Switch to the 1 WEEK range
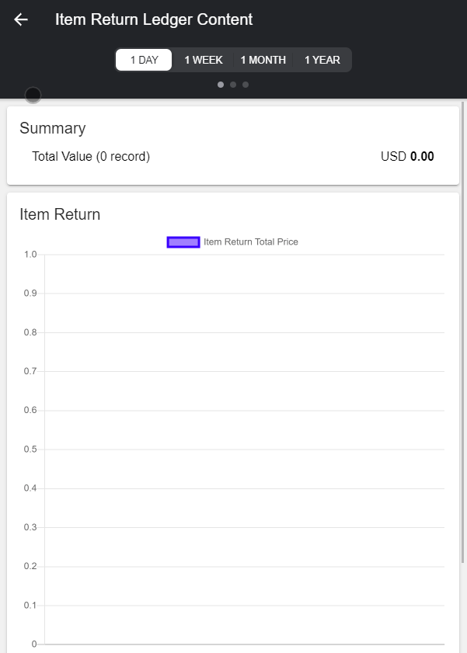467x653 pixels. pos(204,60)
